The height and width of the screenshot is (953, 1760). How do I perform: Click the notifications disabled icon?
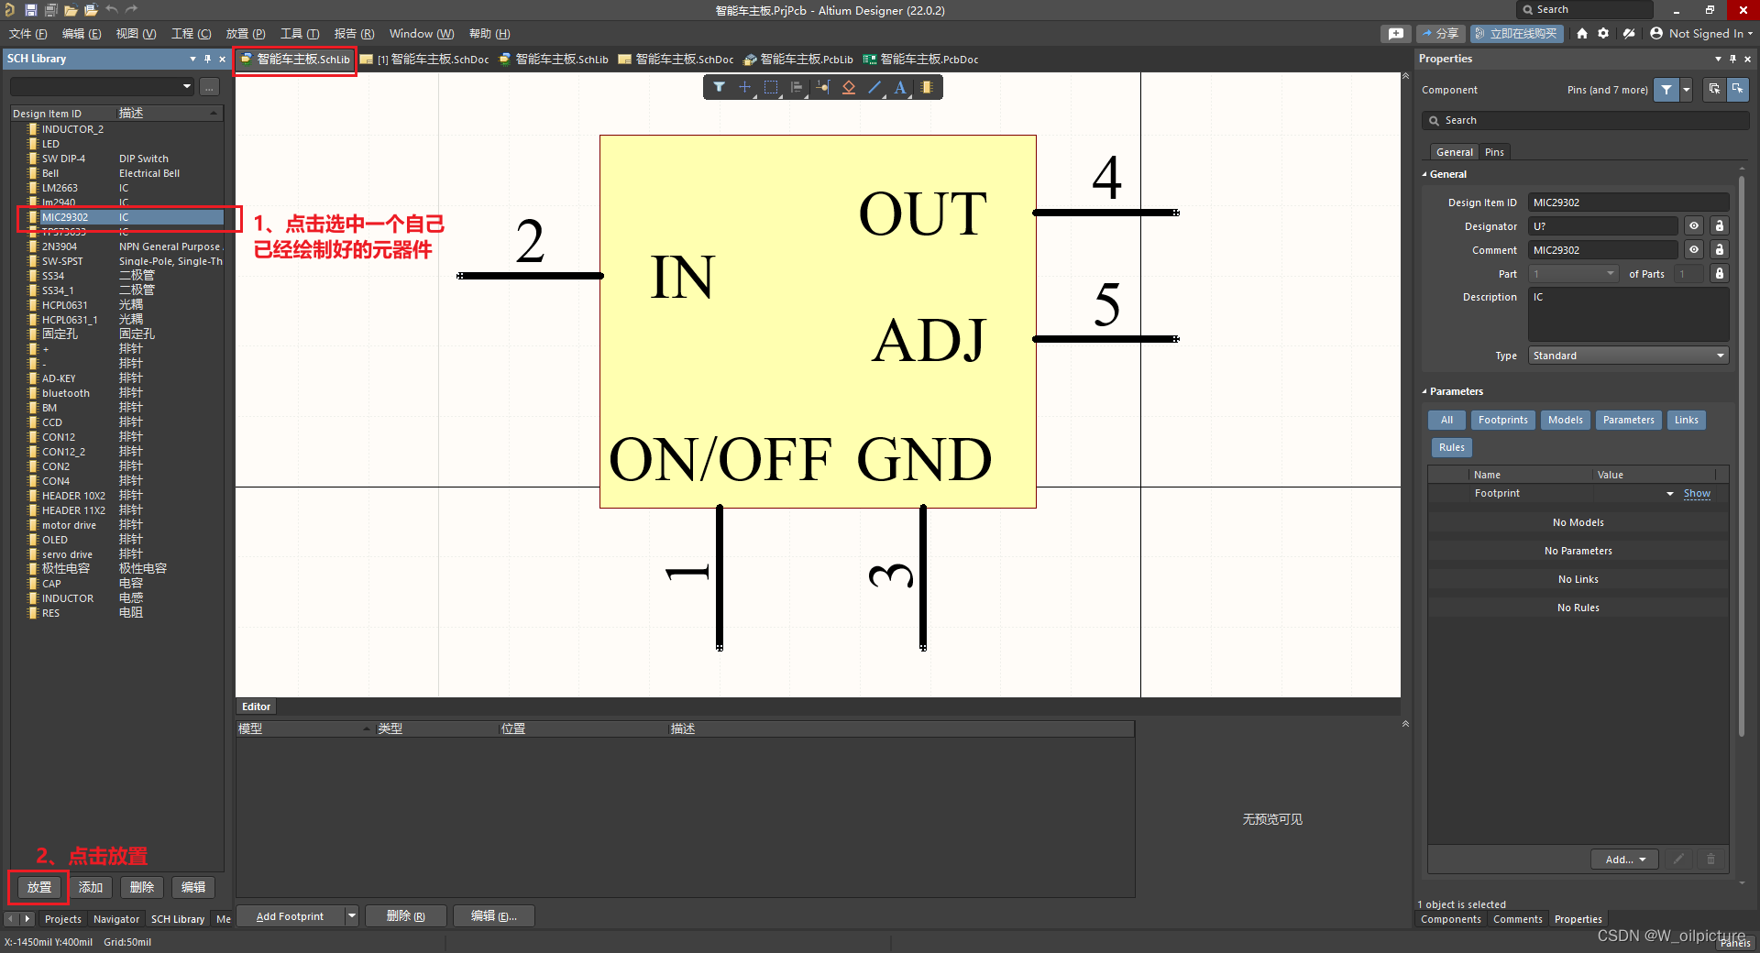(1629, 34)
